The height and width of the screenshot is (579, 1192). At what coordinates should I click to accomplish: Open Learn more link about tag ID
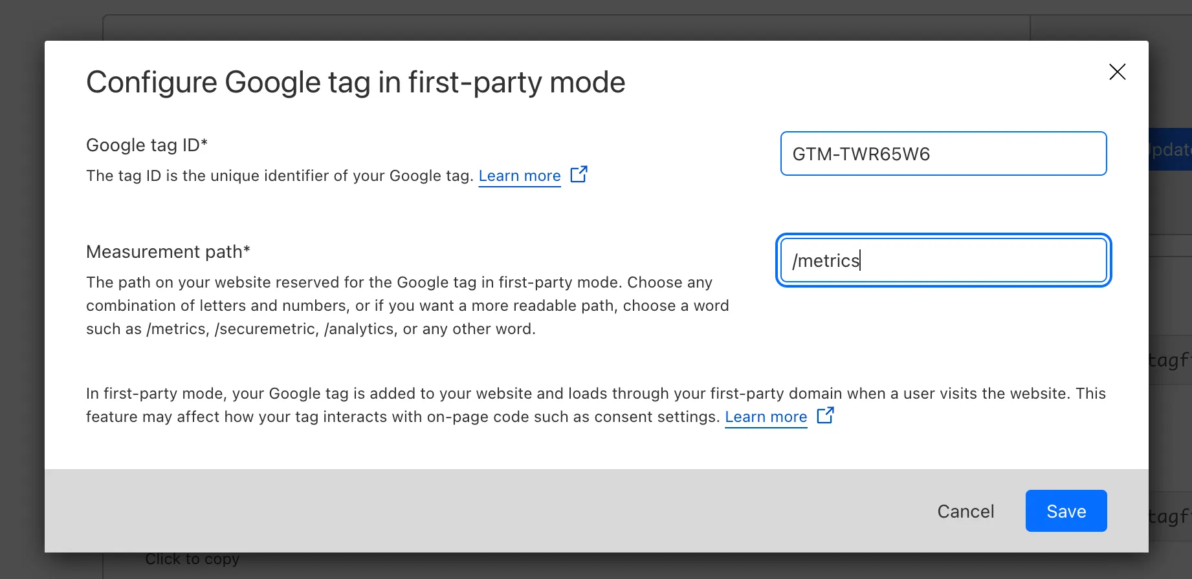[519, 176]
